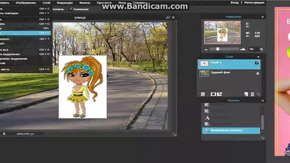The image size is (290, 163).
Task: Click the Журнал panel resize grip
Action: tap(263, 138)
